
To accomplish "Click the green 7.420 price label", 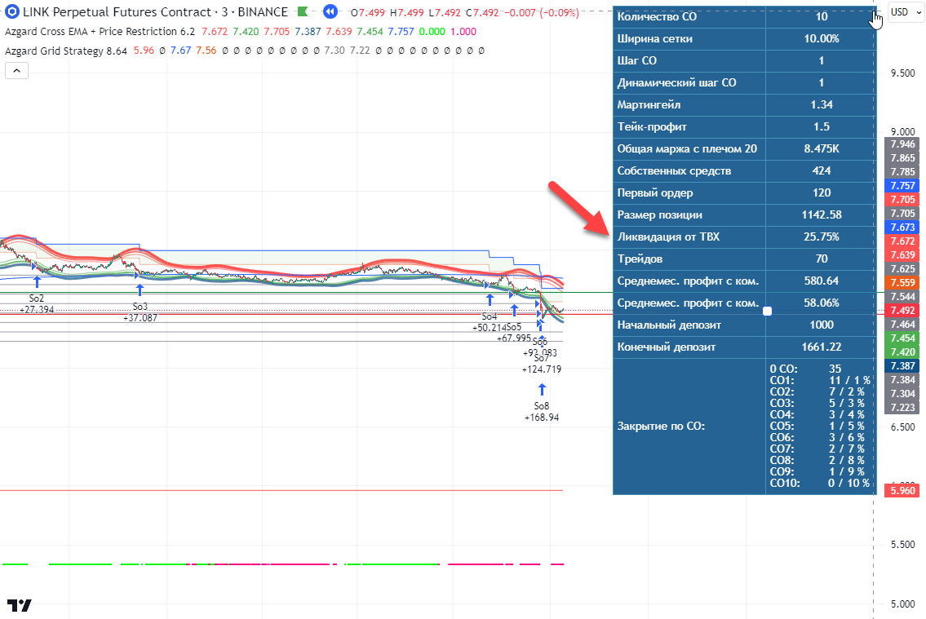I will pos(902,352).
